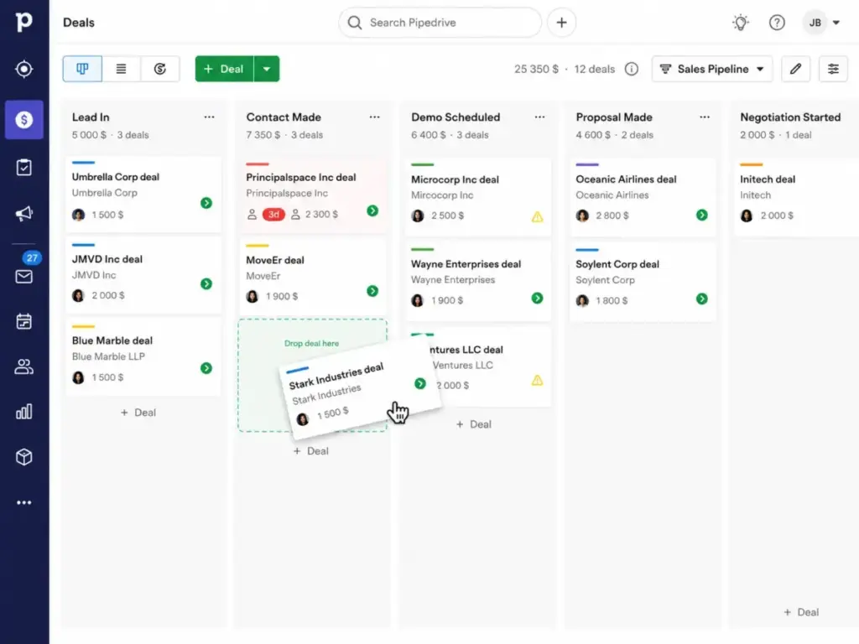Open the Umbrella Corp deal card
Image resolution: width=859 pixels, height=644 pixels.
(x=143, y=195)
